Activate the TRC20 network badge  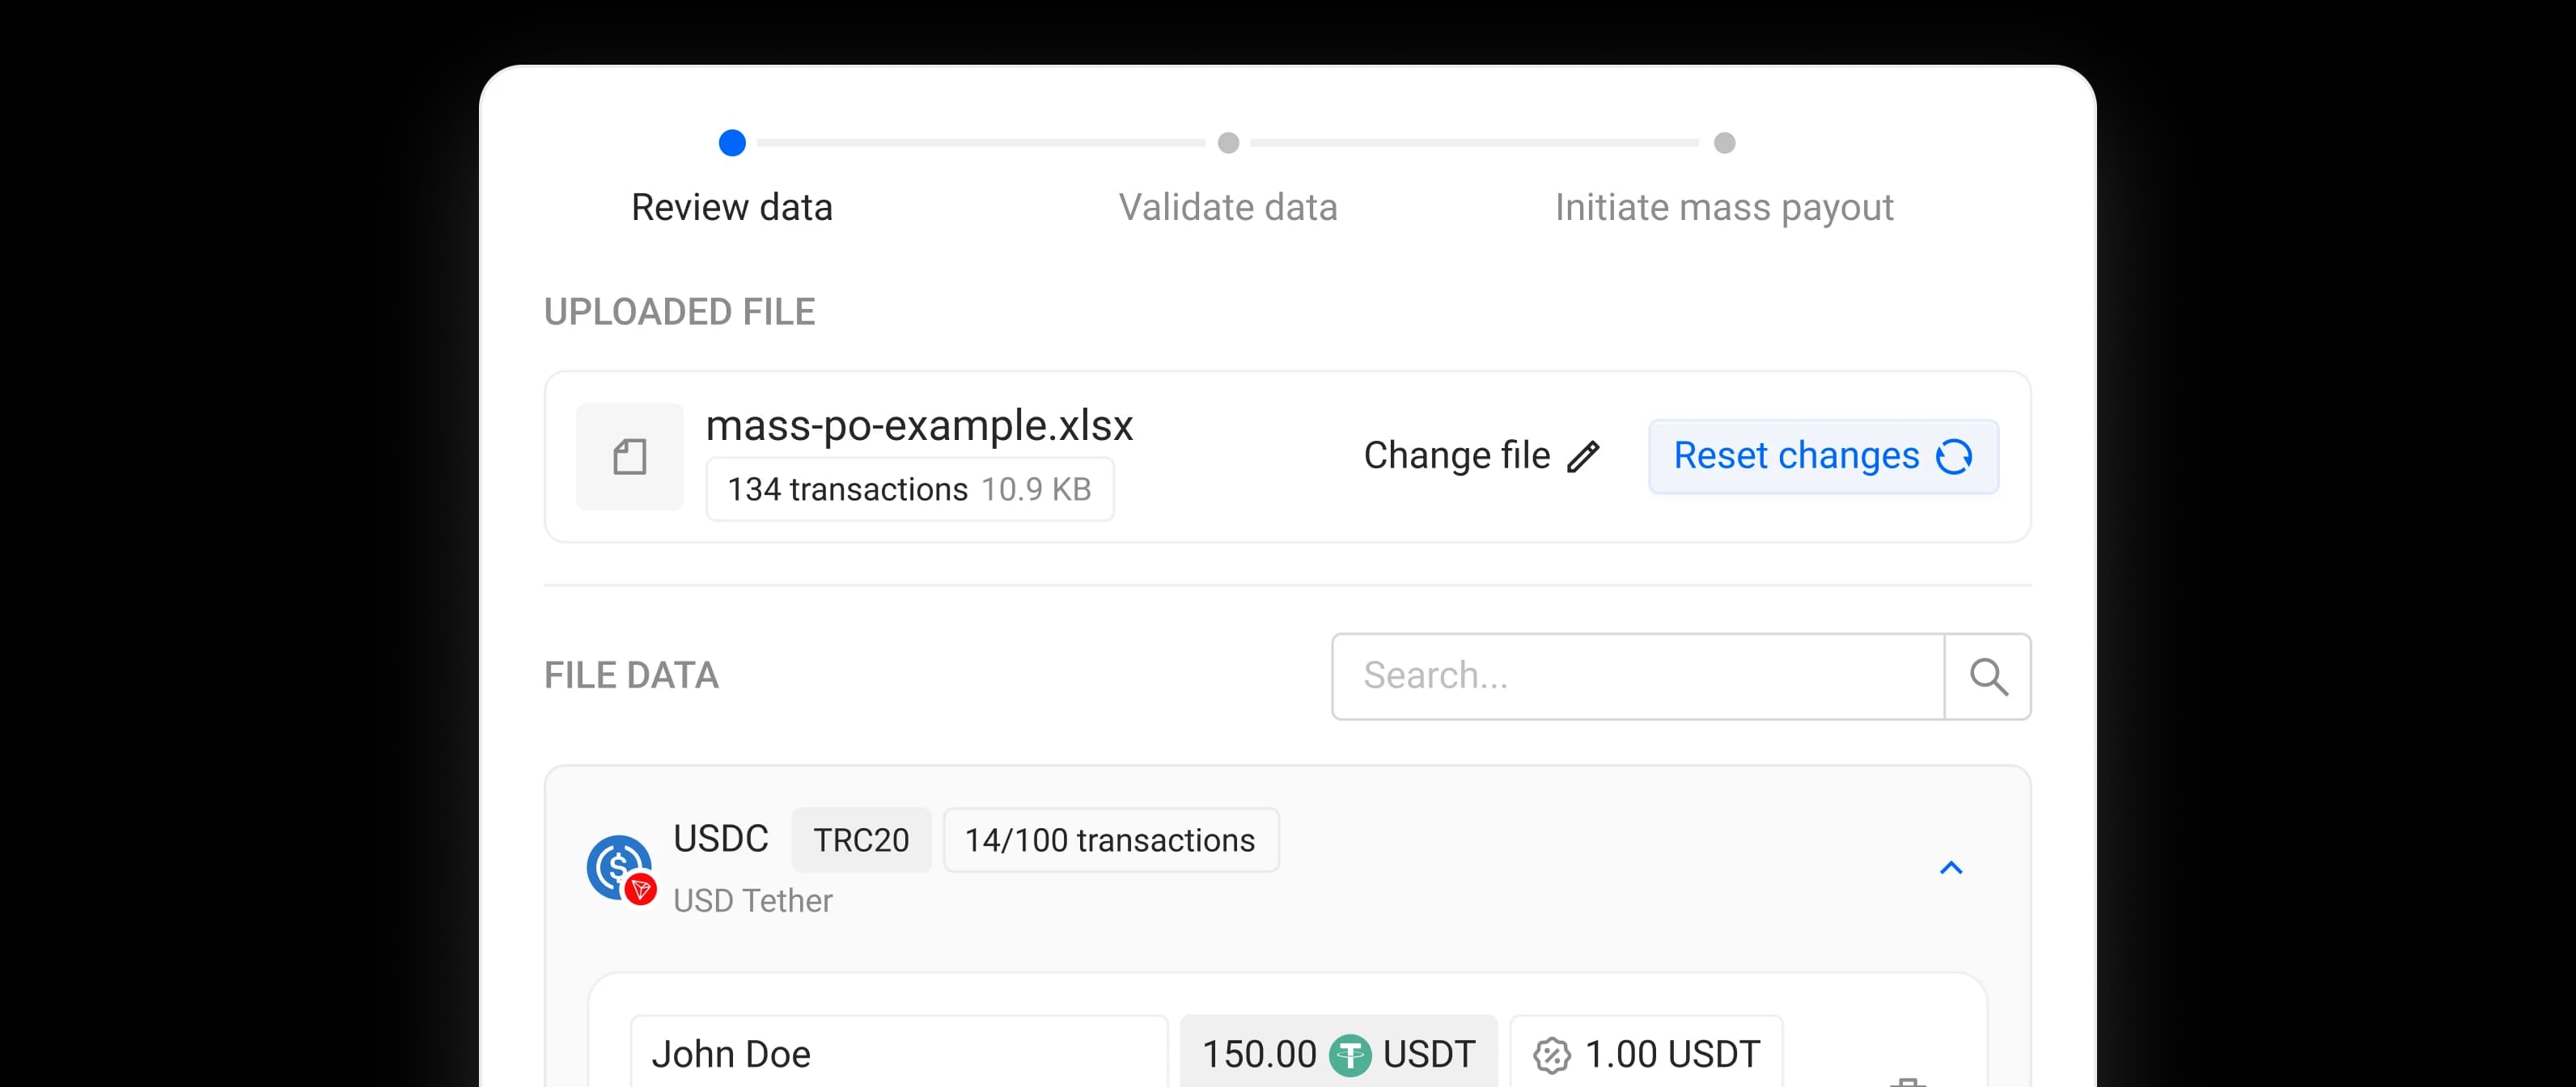(x=861, y=840)
